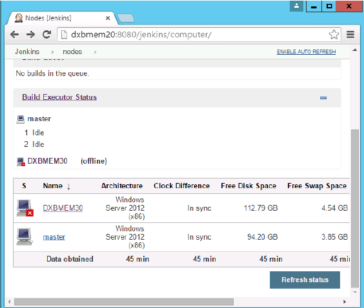Image resolution: width=364 pixels, height=308 pixels.
Task: Click the offline DXBMEM30 computer icon in table
Action: (x=25, y=208)
